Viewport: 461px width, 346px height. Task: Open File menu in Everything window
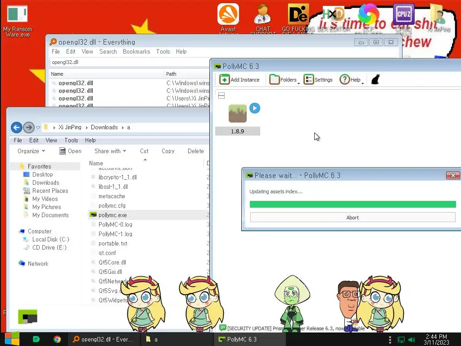tap(55, 51)
